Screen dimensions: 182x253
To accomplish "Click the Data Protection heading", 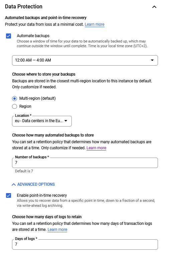I will pos(24,6).
